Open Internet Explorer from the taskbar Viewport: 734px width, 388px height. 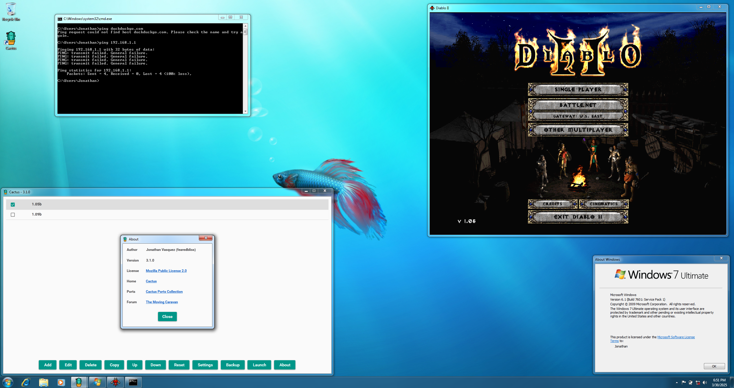26,382
